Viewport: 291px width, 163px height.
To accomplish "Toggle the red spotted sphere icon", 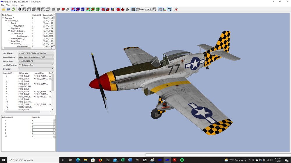I will [x=118, y=9].
